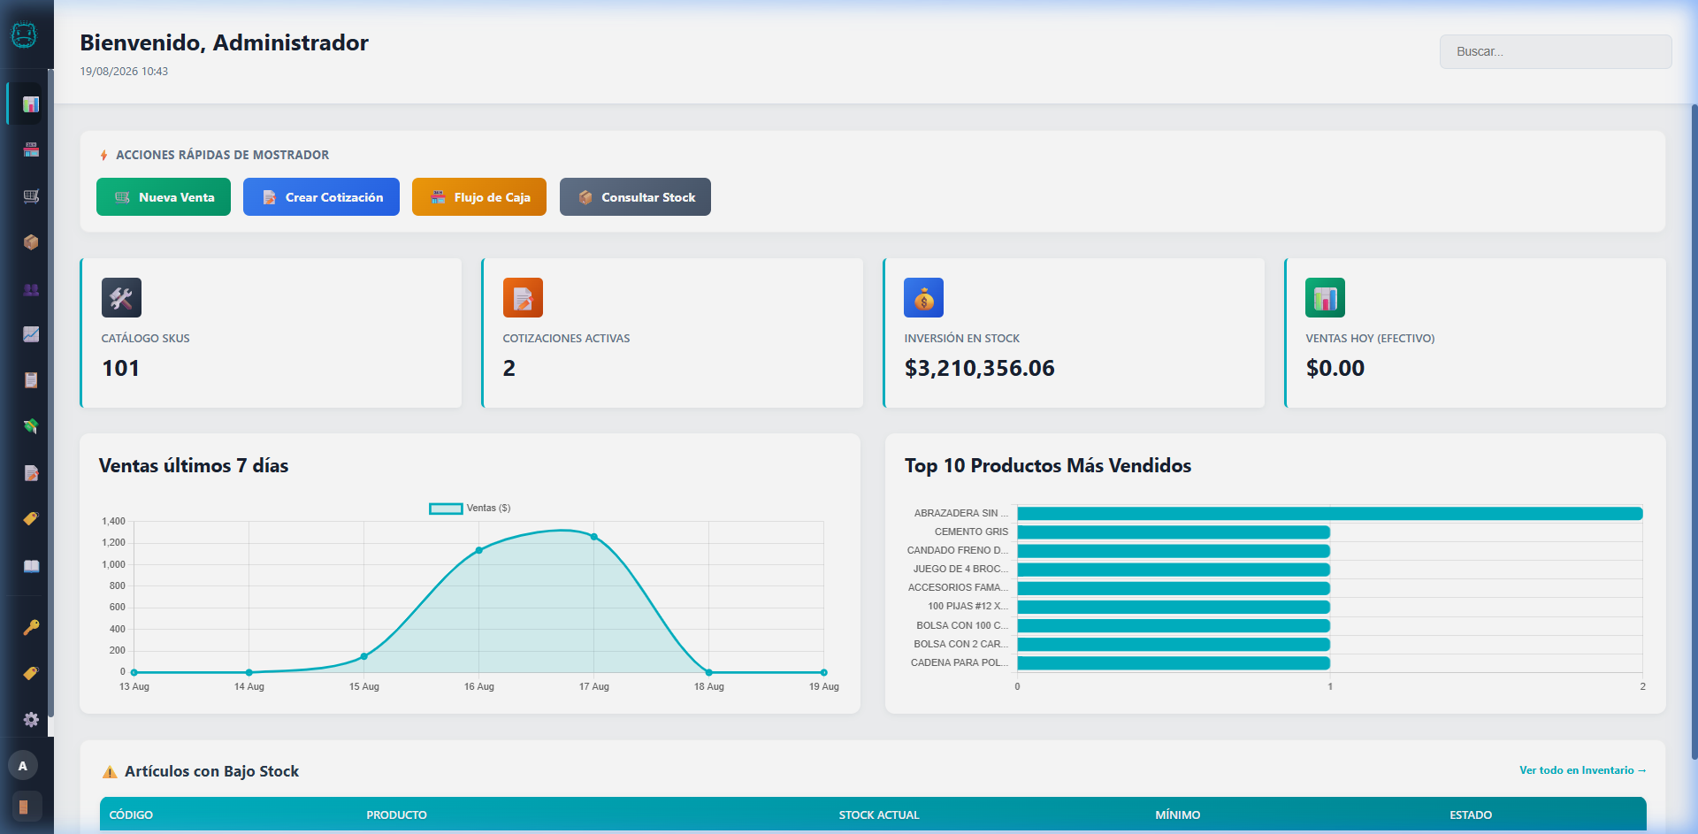
Task: Click the 17 Aug data point on sales chart
Action: 594,537
